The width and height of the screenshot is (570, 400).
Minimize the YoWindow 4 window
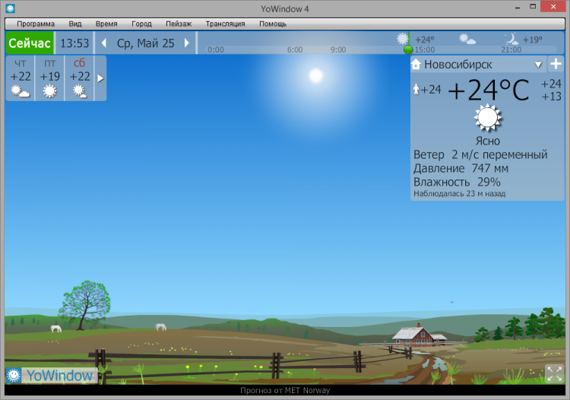pos(518,8)
